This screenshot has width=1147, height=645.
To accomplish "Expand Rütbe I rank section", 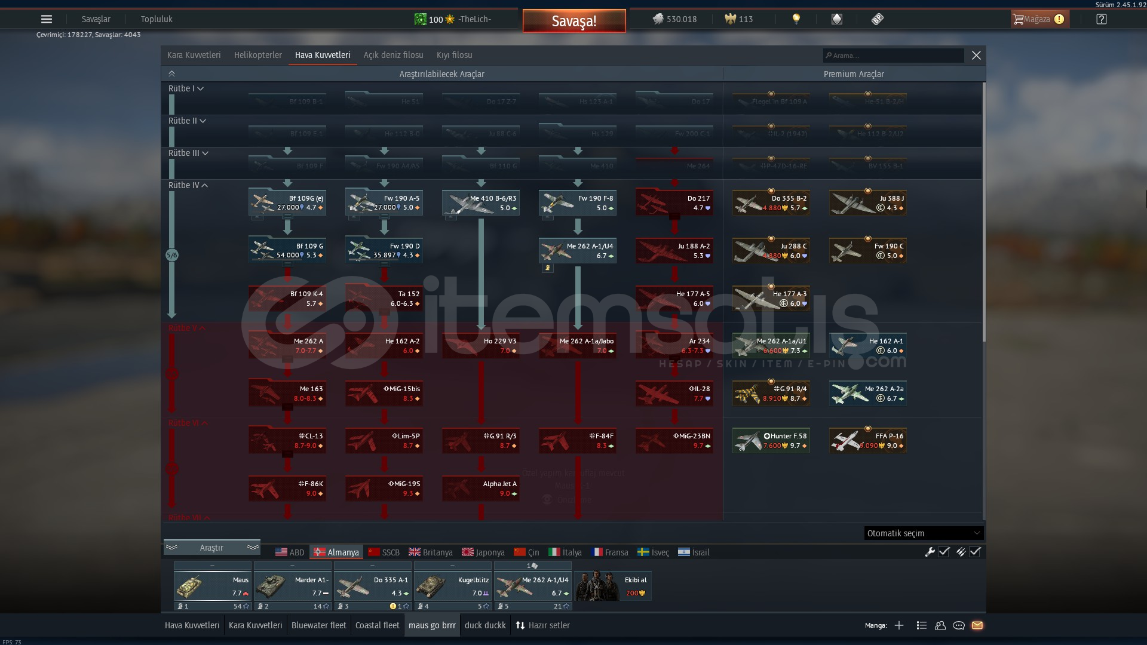I will coord(186,88).
